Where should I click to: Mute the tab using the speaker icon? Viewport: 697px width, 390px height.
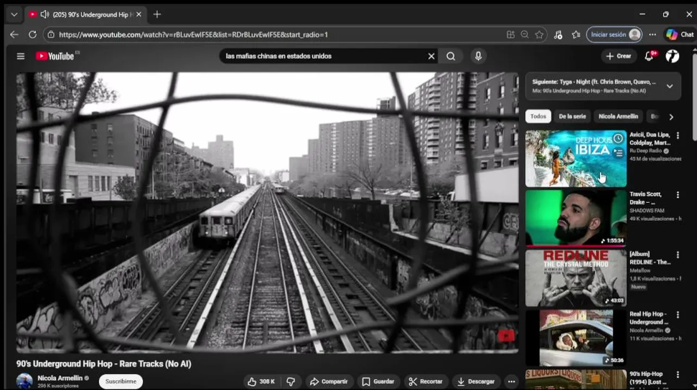pyautogui.click(x=45, y=14)
